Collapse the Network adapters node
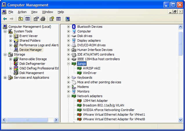Image resolution: width=185 pixels, height=131 pixels. [68, 96]
